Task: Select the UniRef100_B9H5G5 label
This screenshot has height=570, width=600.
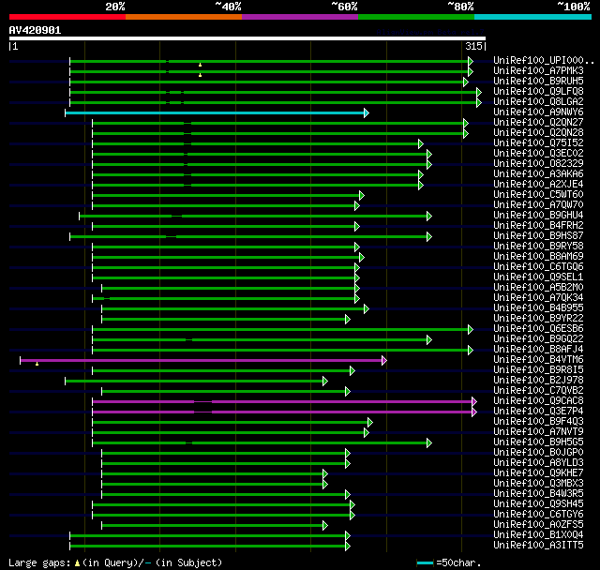Action: coord(538,442)
